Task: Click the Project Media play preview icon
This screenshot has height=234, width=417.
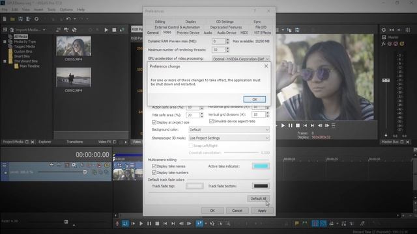Action: [x=106, y=30]
